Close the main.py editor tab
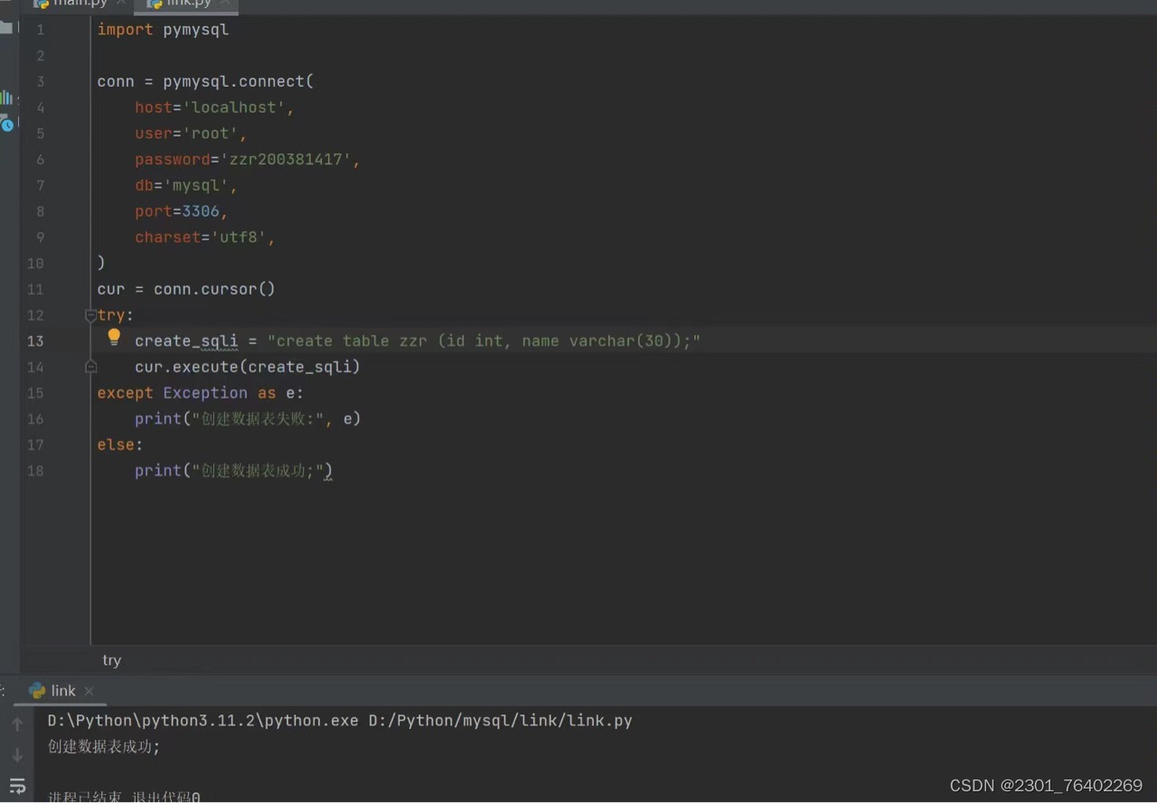This screenshot has width=1157, height=803. click(x=121, y=4)
